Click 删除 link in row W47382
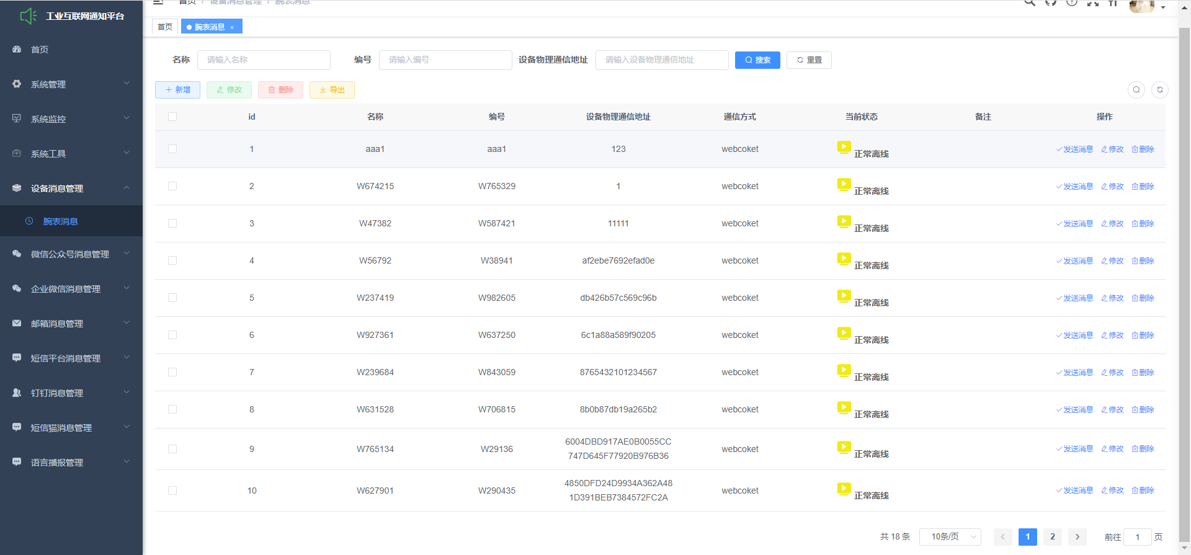 tap(1143, 224)
